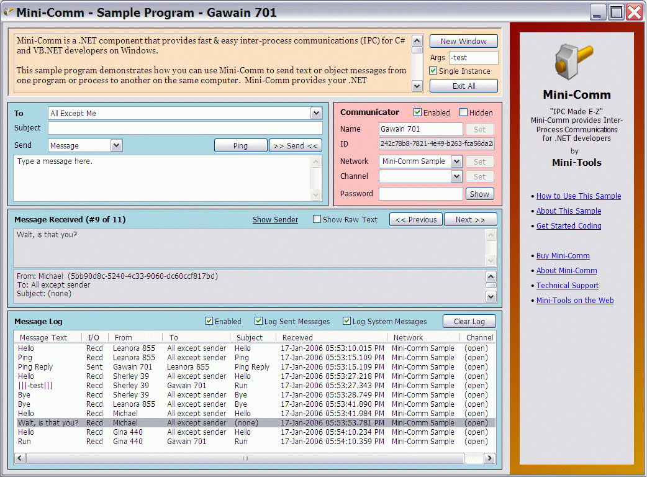Follow the Get Started Coding link

(569, 225)
